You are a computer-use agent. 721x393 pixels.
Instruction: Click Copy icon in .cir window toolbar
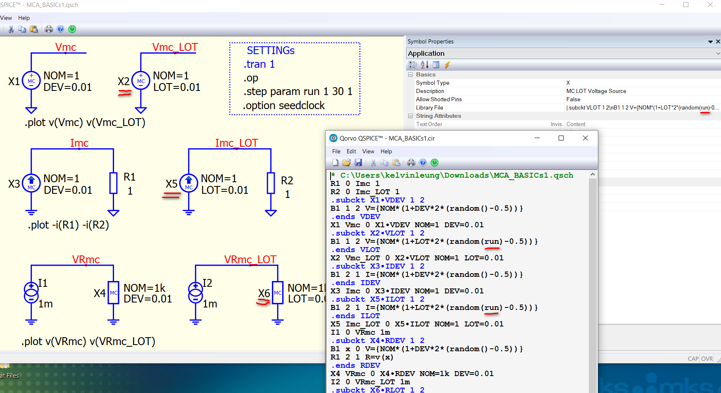pos(385,162)
